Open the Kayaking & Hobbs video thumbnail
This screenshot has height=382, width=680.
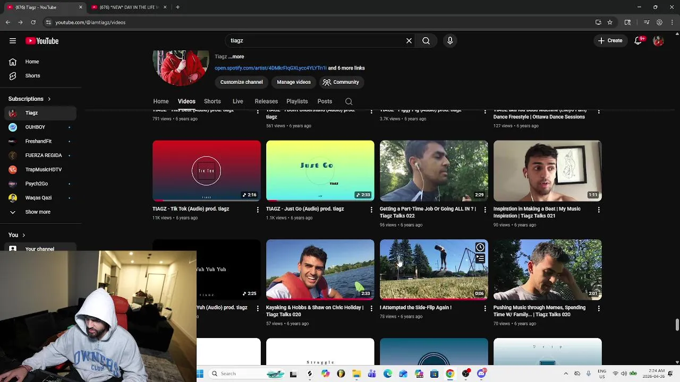[x=320, y=270]
